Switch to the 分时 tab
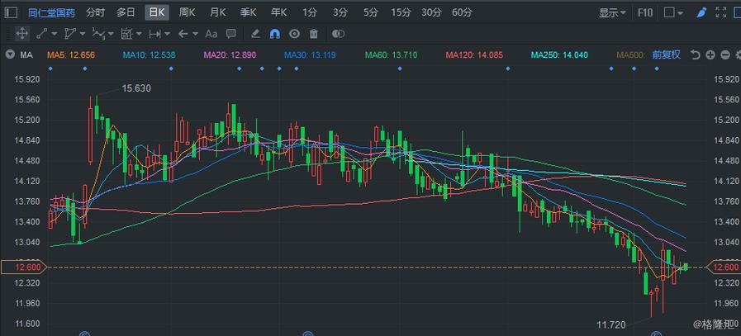Viewport: 741px width, 336px height. (x=96, y=12)
